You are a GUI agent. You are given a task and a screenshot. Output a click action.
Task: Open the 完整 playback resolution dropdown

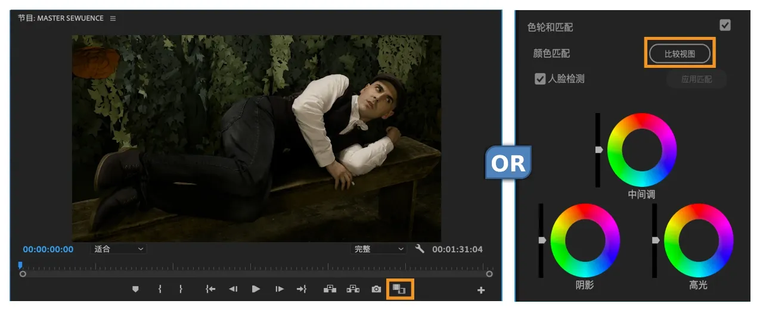click(378, 249)
